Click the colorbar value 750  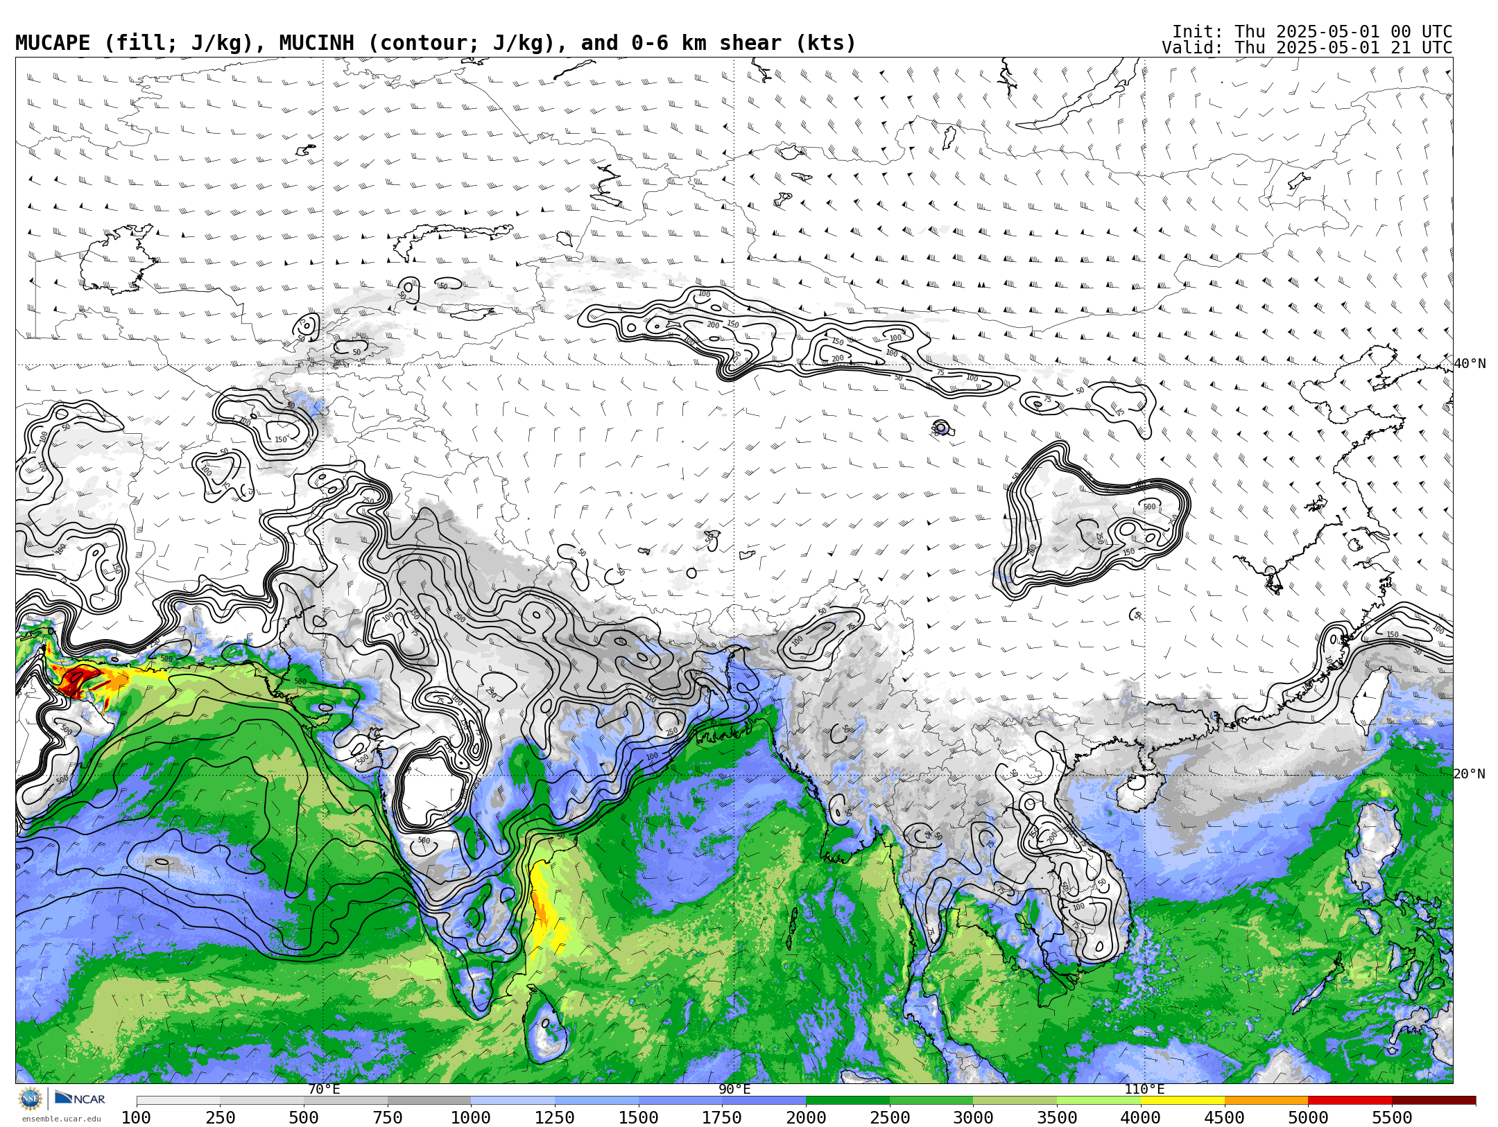point(388,1118)
